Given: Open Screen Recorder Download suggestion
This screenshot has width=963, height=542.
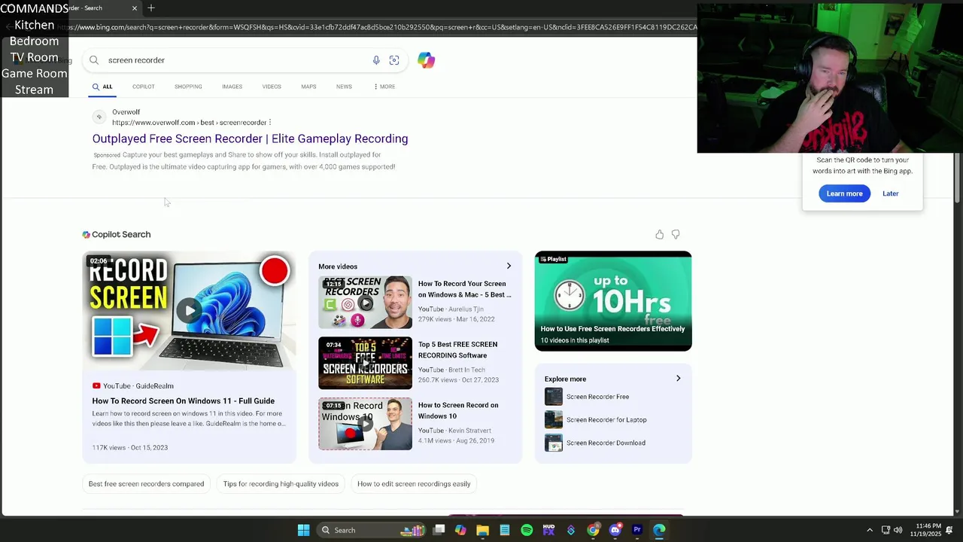Looking at the screenshot, I should pyautogui.click(x=606, y=443).
